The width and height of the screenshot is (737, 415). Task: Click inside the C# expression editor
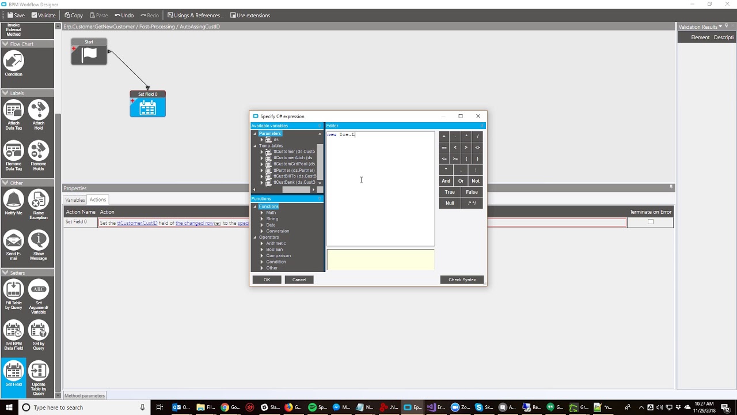pos(381,189)
